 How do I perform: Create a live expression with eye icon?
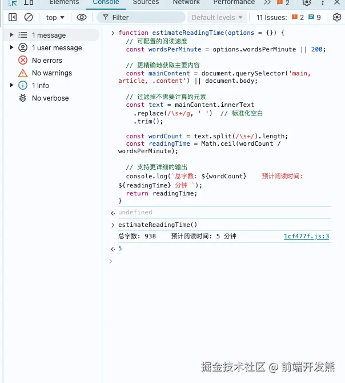click(82, 17)
